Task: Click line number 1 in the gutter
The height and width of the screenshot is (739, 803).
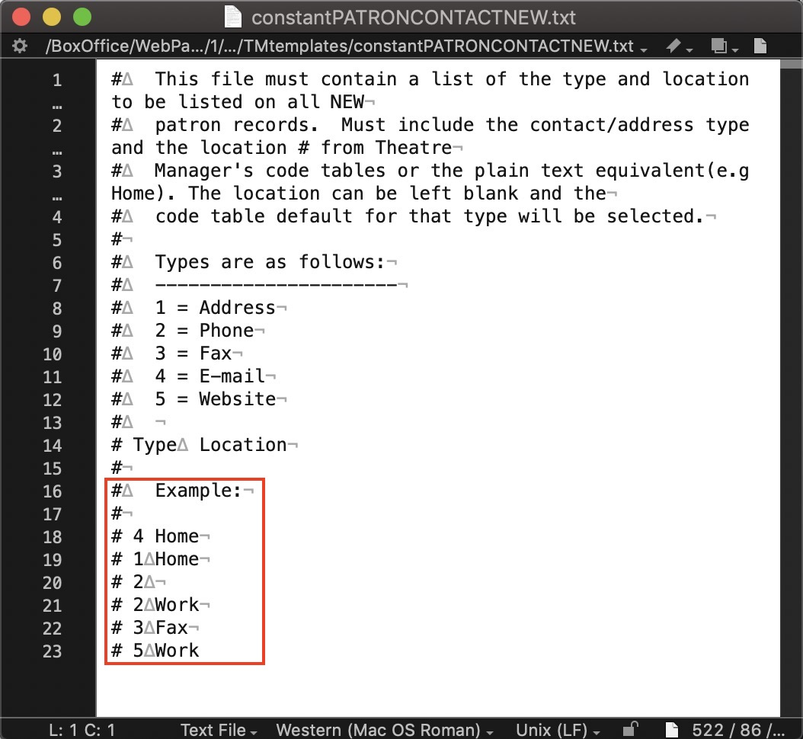Action: pyautogui.click(x=57, y=80)
